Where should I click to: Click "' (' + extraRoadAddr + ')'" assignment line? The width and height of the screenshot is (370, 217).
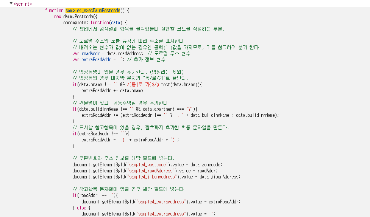(x=130, y=140)
